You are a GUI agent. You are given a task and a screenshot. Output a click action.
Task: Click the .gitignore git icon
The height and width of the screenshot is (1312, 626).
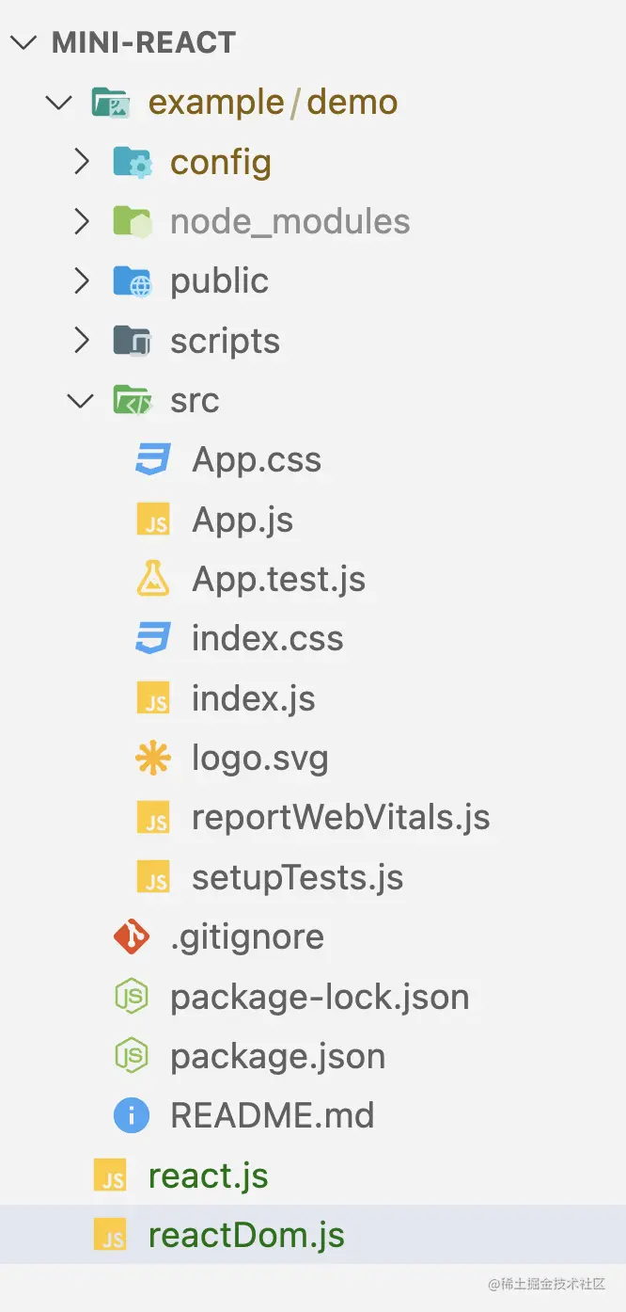tap(132, 936)
